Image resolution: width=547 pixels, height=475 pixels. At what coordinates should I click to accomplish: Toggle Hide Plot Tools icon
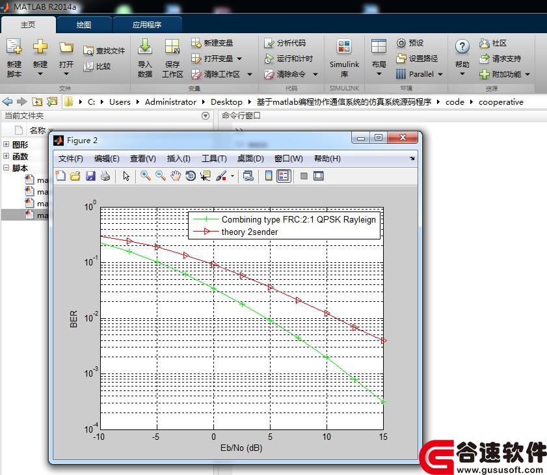coord(304,176)
